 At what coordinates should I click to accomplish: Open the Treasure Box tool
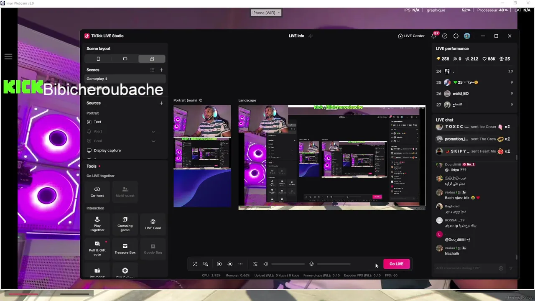125,248
